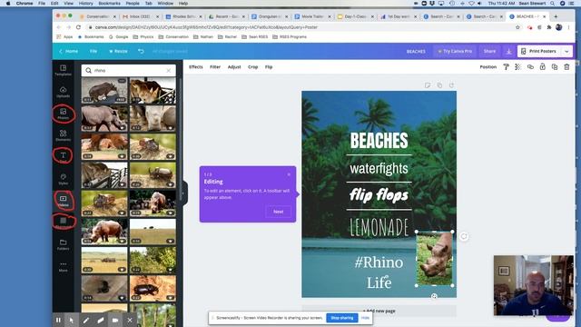581x327 pixels.
Task: Open the Photos panel
Action: coord(63,114)
